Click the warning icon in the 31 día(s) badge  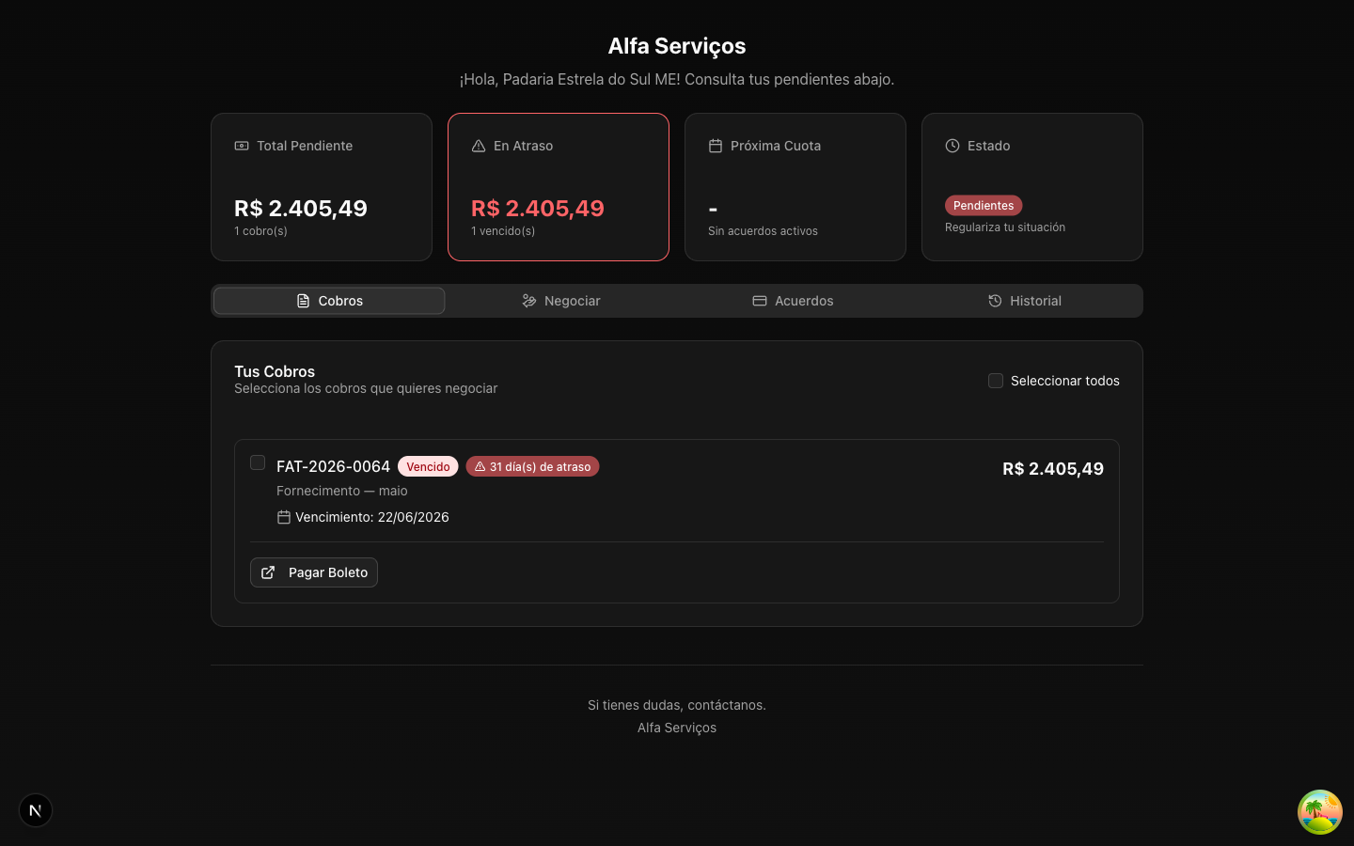[480, 467]
